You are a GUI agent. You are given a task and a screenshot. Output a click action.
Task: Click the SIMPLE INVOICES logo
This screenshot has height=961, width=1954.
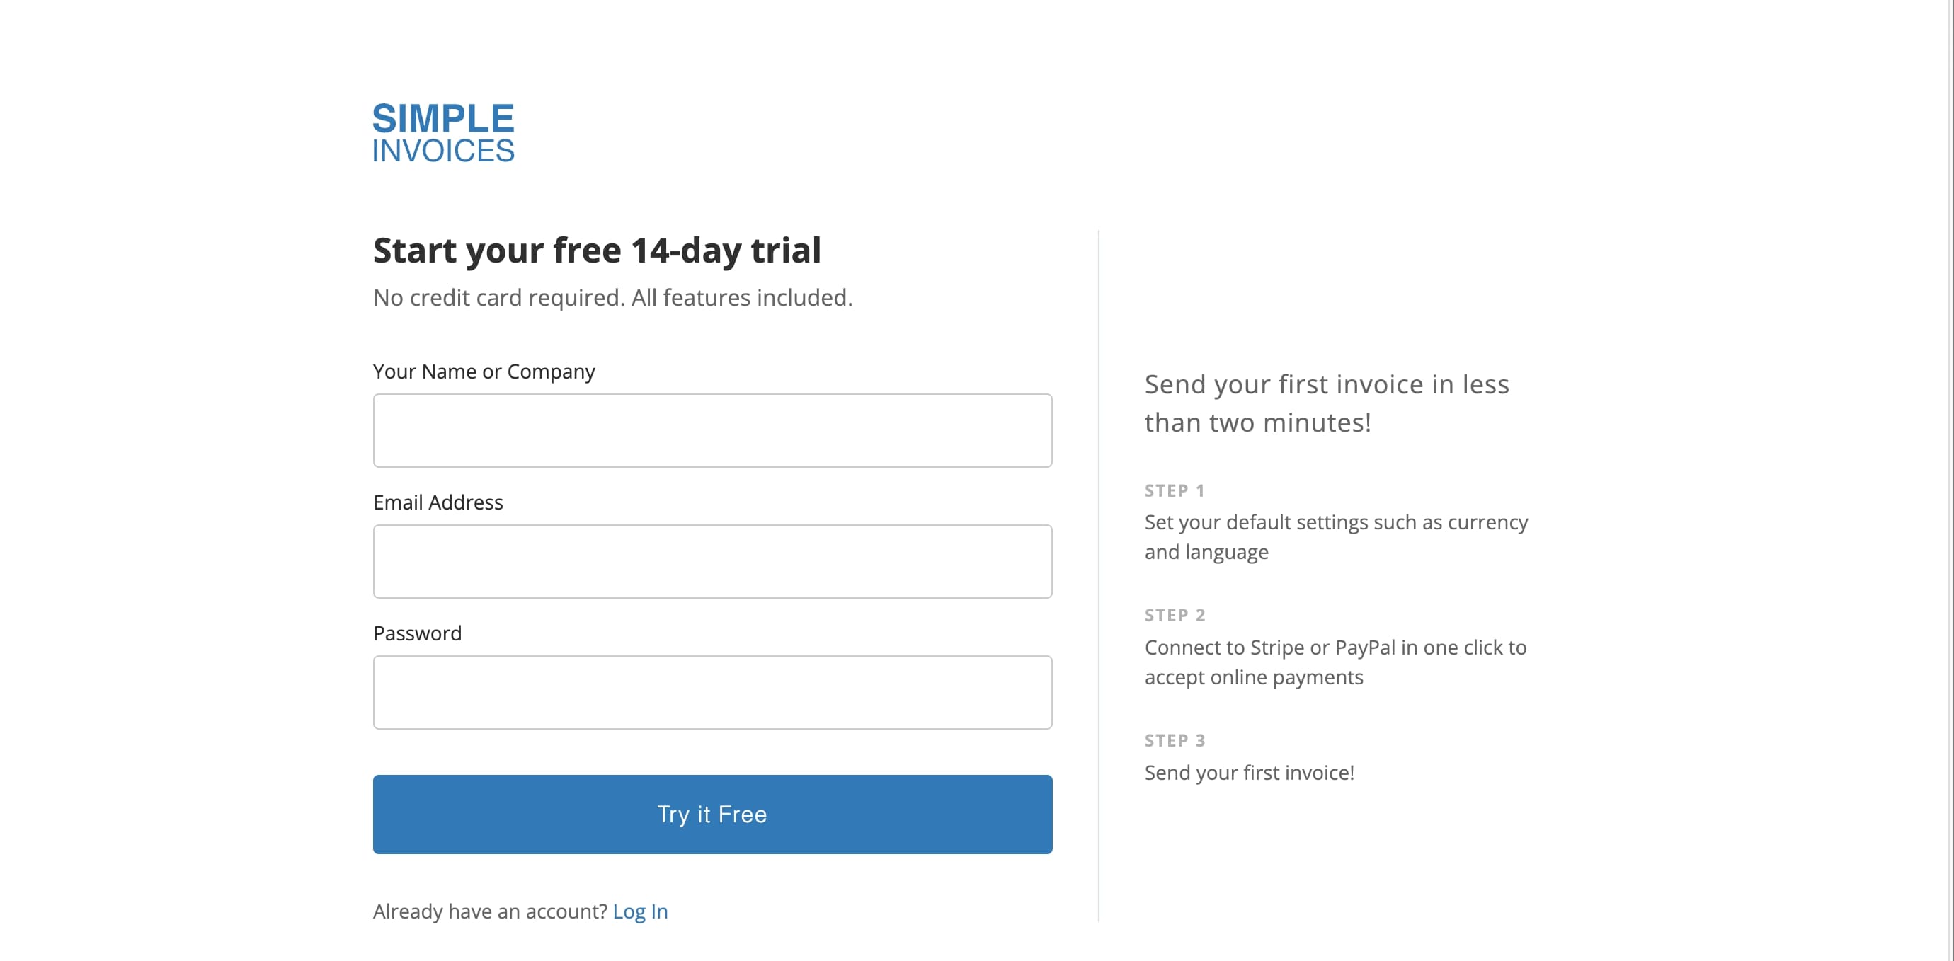pos(443,134)
